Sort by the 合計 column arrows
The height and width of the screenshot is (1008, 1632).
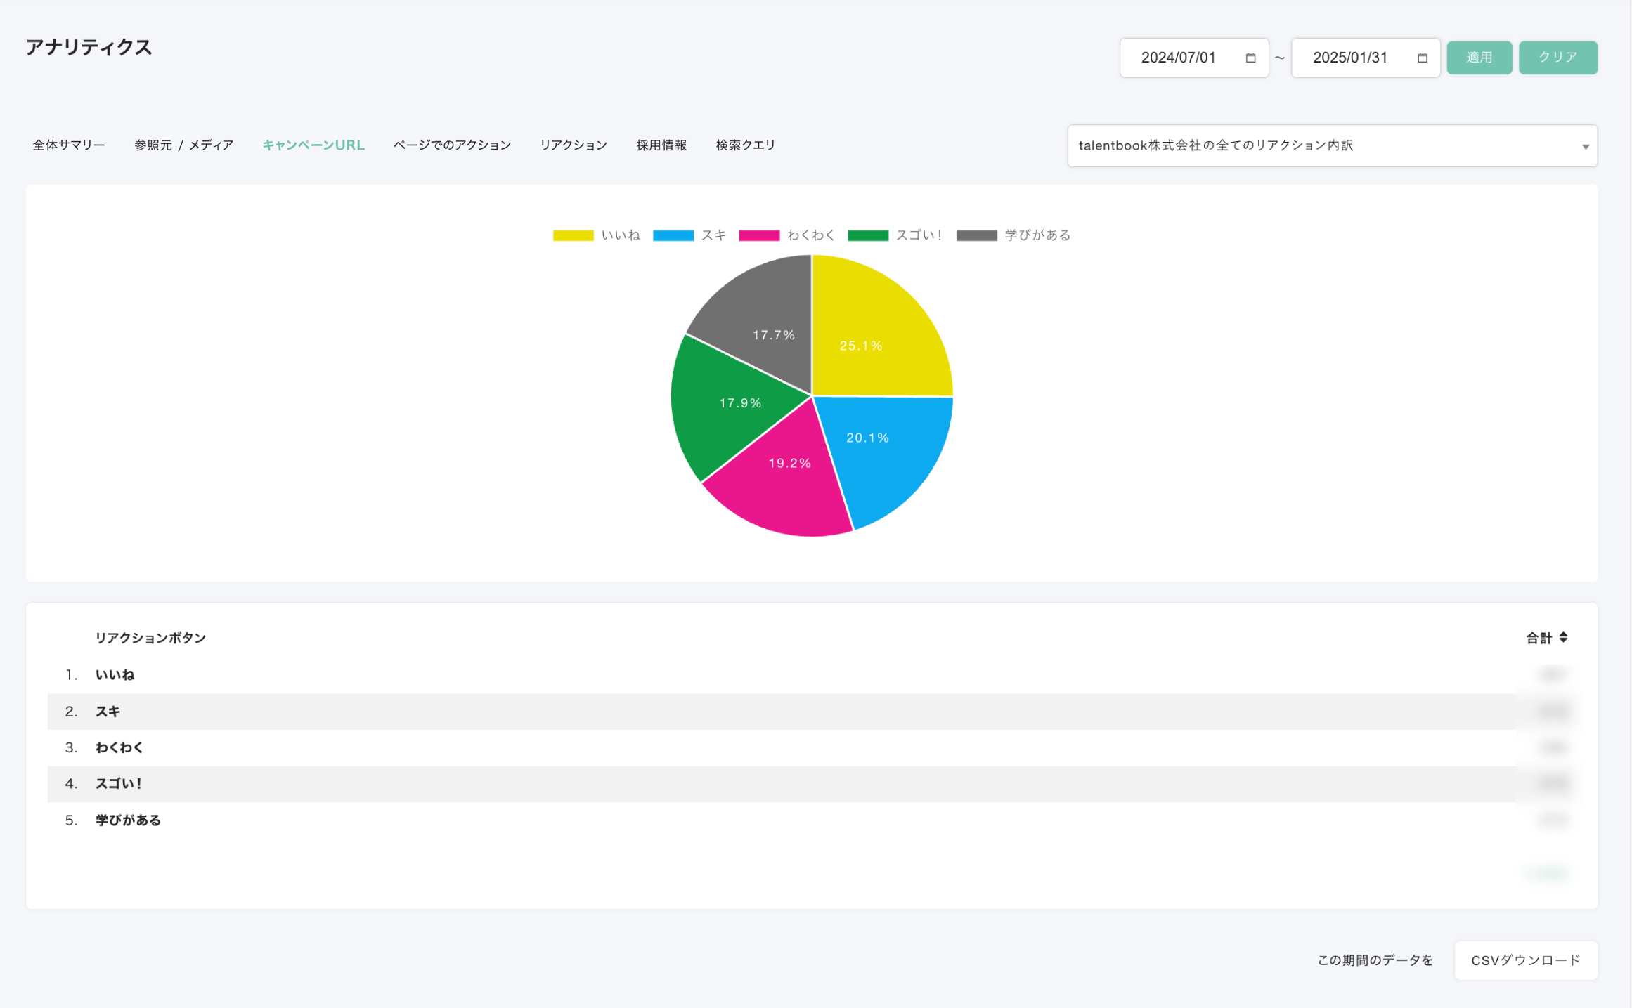[1563, 637]
